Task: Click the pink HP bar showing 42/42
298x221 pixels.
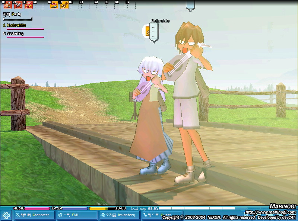Action: pos(32,208)
